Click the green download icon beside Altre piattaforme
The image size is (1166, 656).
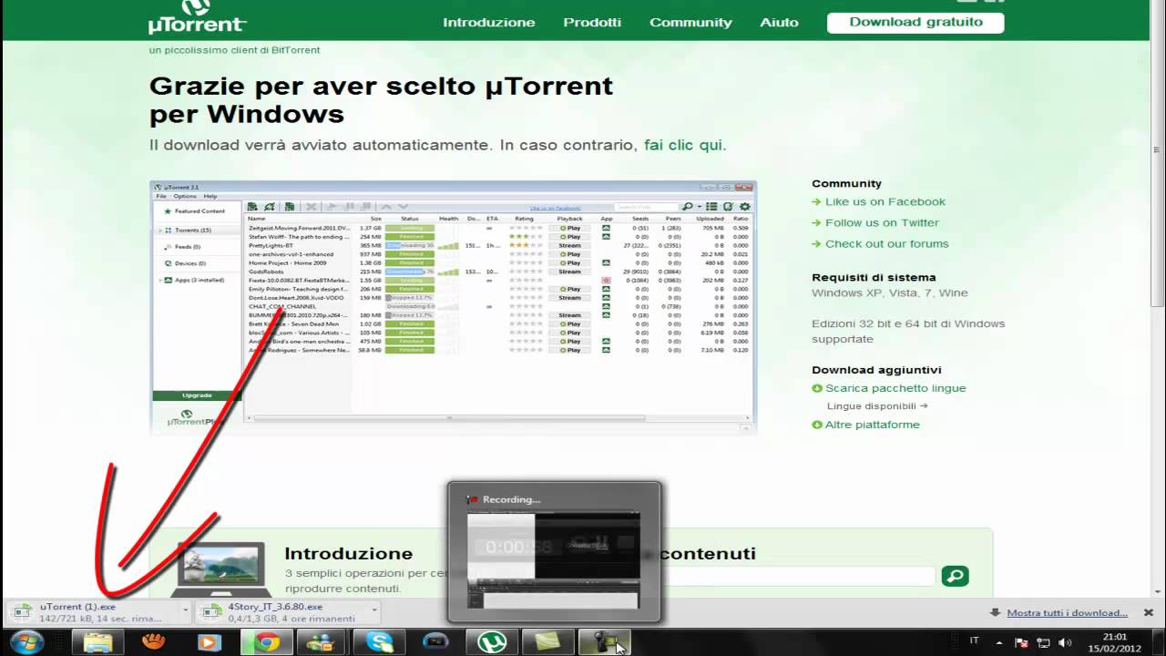(817, 425)
